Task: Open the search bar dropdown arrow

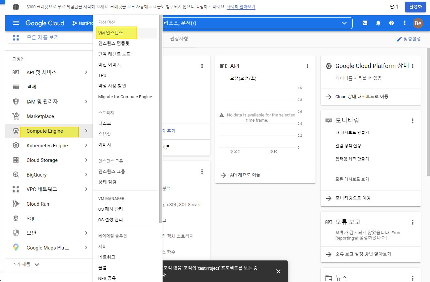Action: click(344, 23)
